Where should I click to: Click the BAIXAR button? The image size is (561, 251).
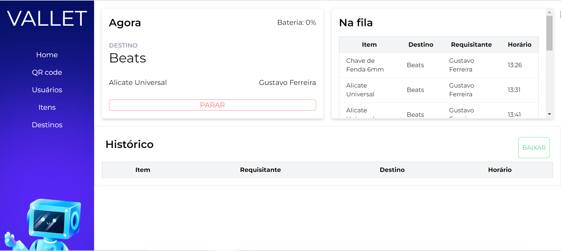click(534, 148)
